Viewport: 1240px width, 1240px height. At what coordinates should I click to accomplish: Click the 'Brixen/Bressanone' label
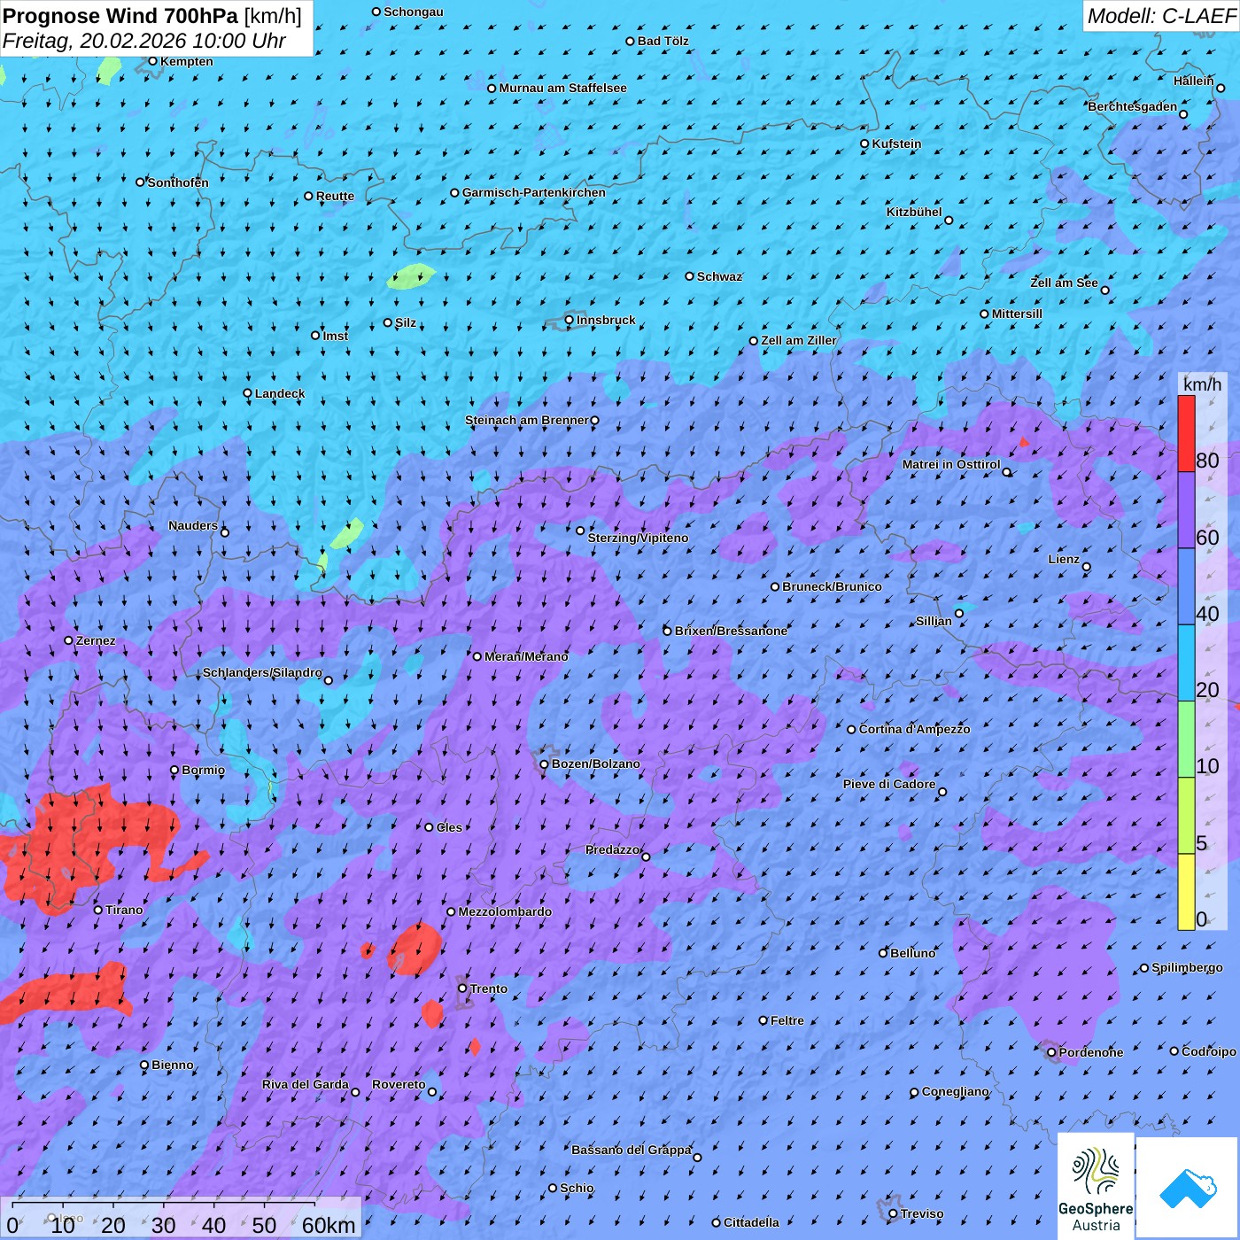731,631
